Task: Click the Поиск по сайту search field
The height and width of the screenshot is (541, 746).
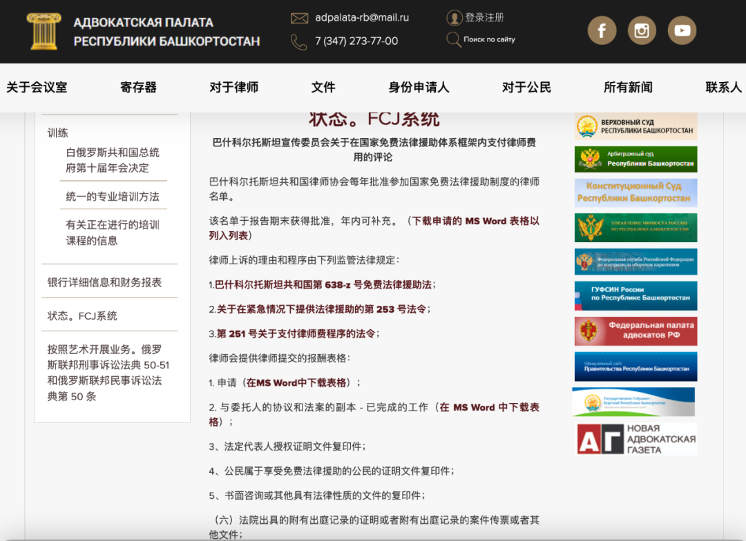Action: tap(489, 39)
